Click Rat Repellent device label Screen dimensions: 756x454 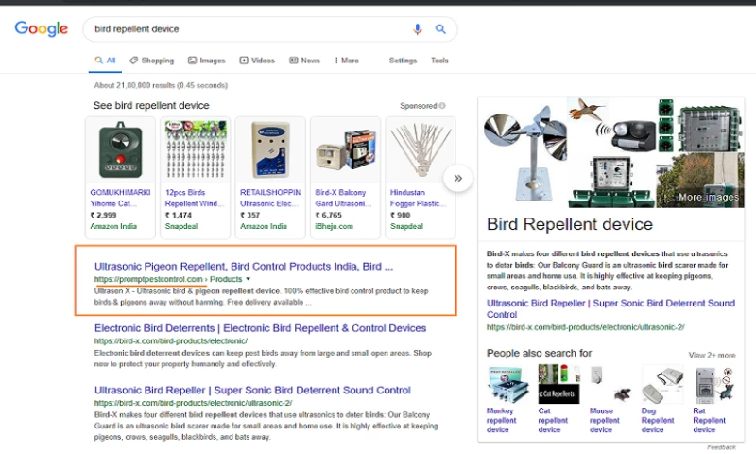click(x=710, y=420)
